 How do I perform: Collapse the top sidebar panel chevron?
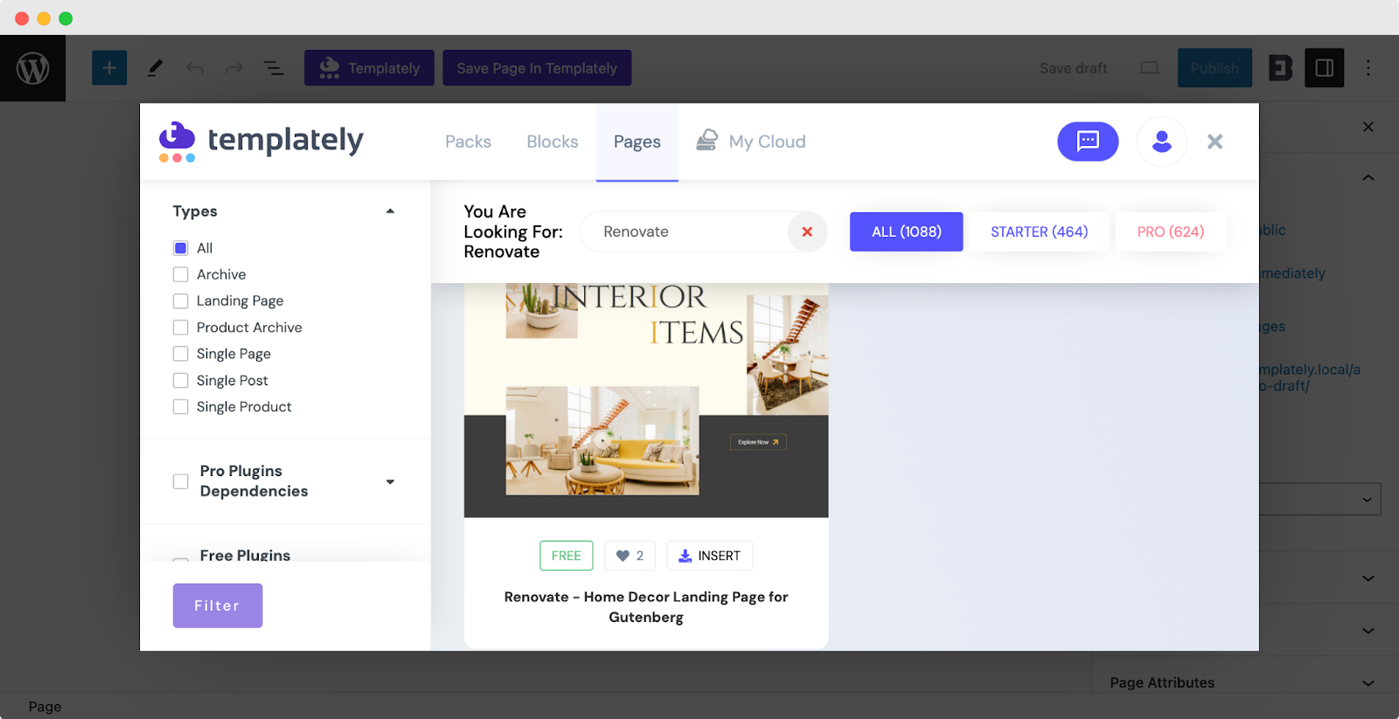[x=1368, y=178]
